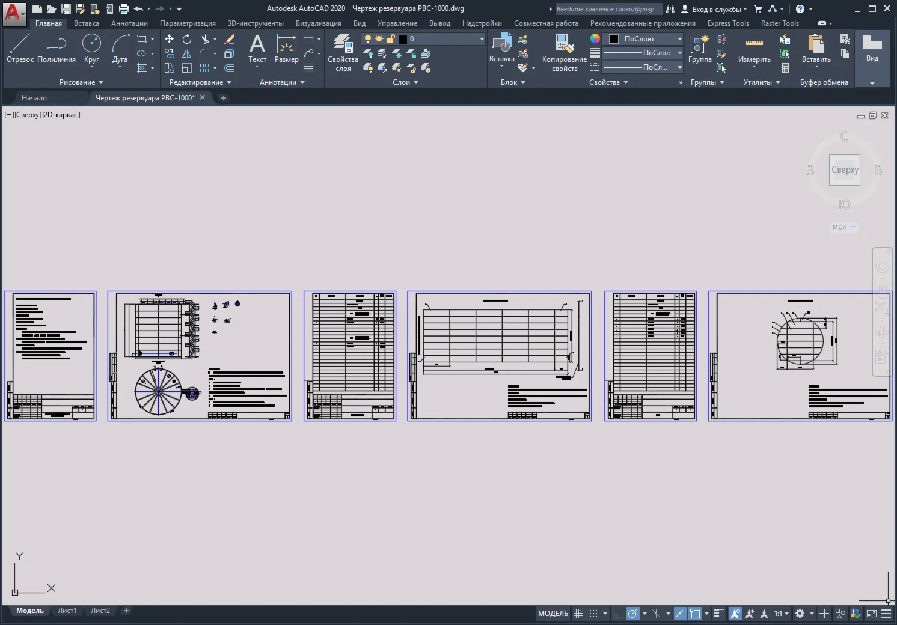Insert a table with Table icon
Image resolution: width=897 pixels, height=625 pixels.
[x=308, y=68]
